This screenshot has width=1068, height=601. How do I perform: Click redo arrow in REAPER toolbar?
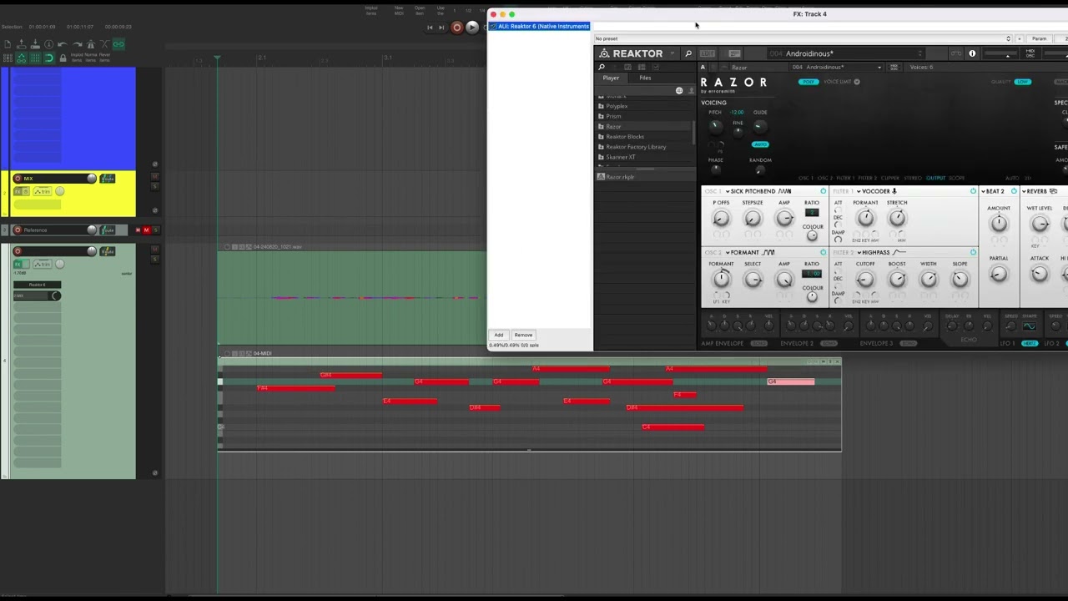(77, 44)
